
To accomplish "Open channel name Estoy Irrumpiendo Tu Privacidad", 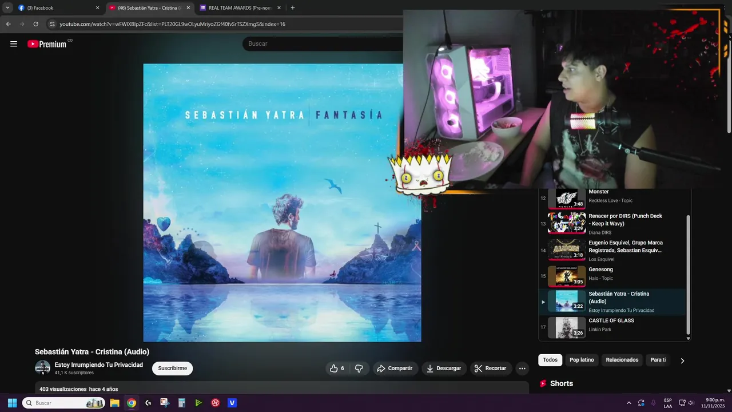I will (99, 365).
